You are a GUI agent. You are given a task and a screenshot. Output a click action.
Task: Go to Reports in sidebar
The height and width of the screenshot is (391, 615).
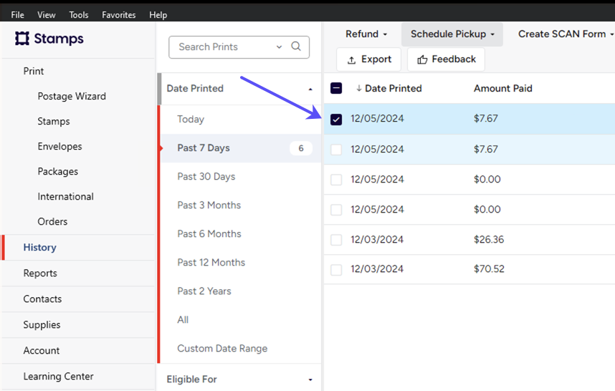[x=78, y=274]
